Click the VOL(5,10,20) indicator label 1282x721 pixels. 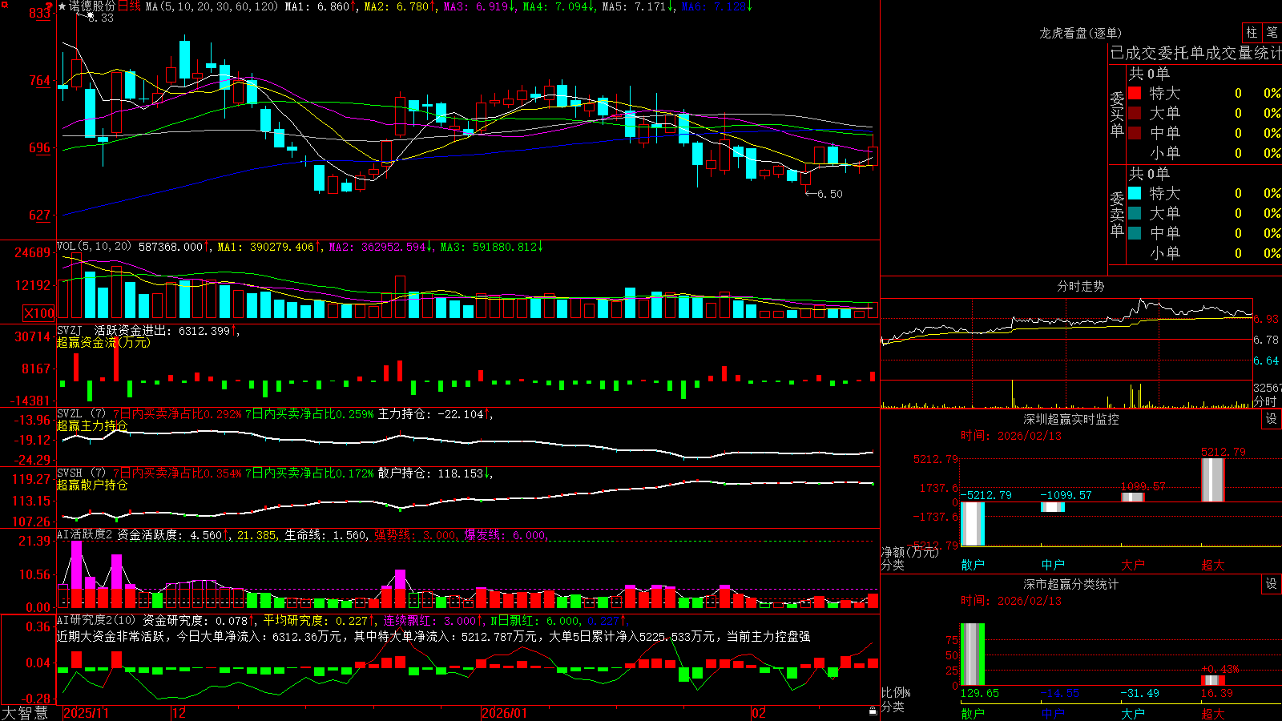coord(94,247)
